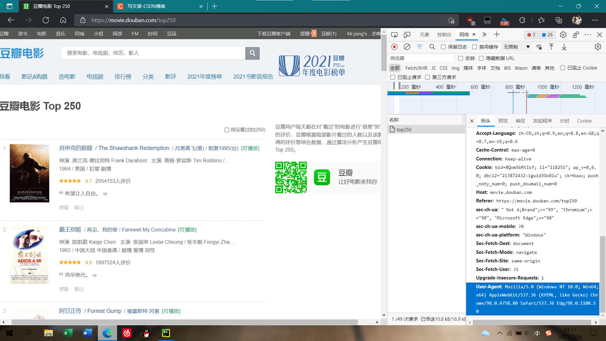Viewport: 606px width, 341px height.
Task: Activate the inspect element tool
Action: [394, 34]
